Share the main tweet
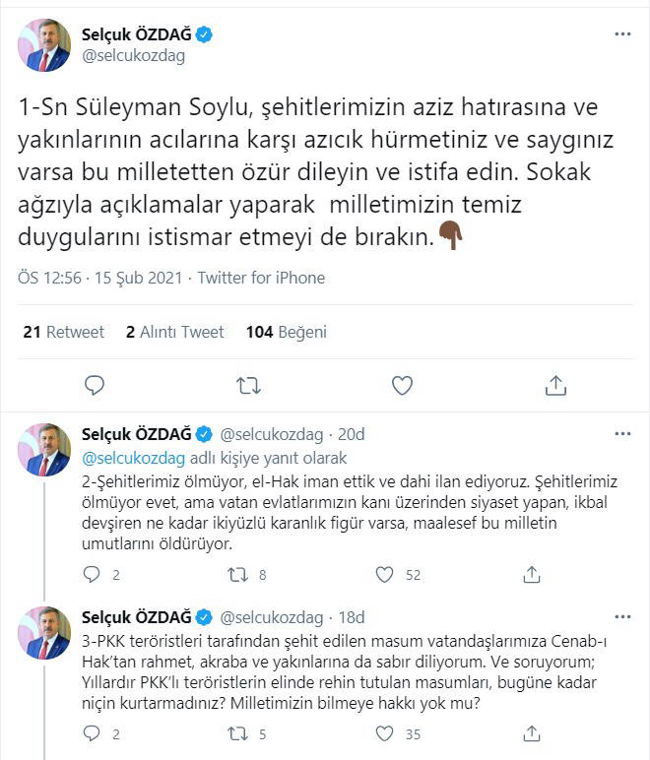 click(554, 384)
